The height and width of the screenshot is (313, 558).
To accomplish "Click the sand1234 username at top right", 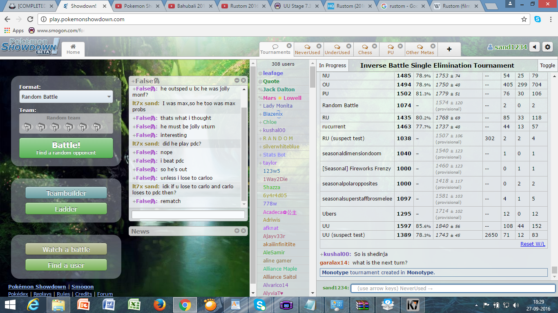I will pos(507,47).
